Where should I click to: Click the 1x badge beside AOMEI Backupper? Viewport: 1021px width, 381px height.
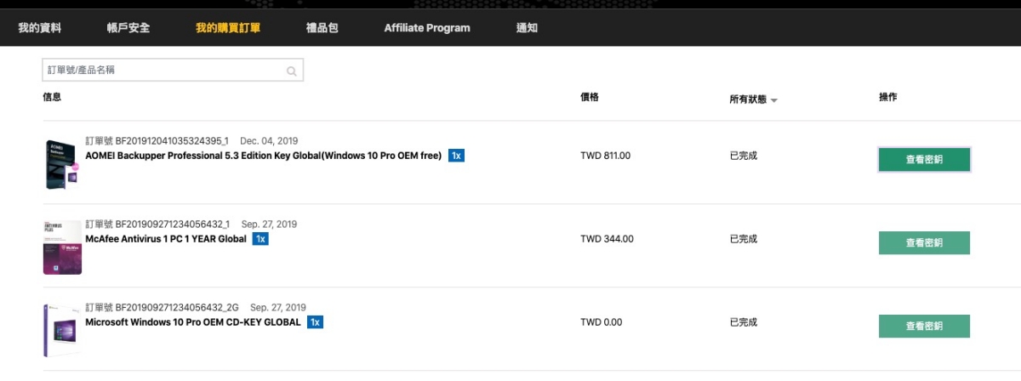[x=457, y=156]
